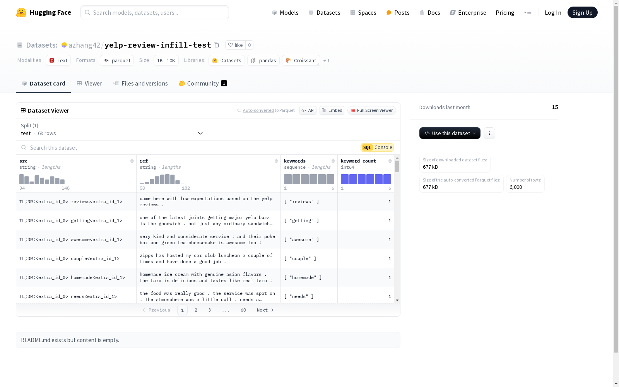This screenshot has height=387, width=619.
Task: Copy dataset name with the copy icon
Action: pyautogui.click(x=217, y=45)
